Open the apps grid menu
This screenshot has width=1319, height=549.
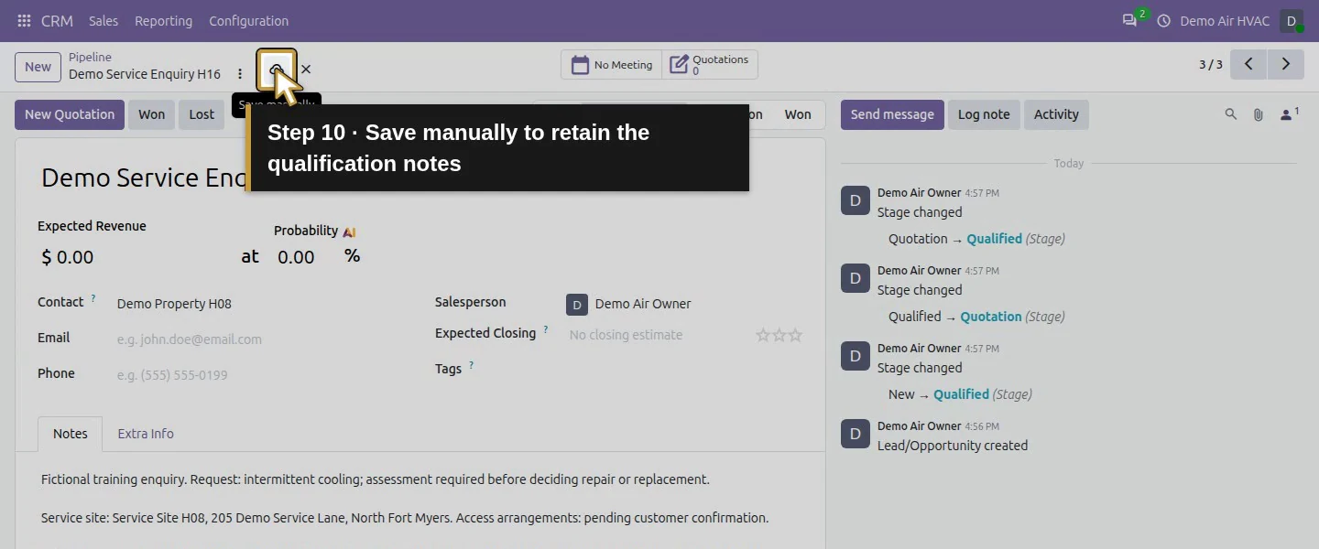click(x=24, y=20)
